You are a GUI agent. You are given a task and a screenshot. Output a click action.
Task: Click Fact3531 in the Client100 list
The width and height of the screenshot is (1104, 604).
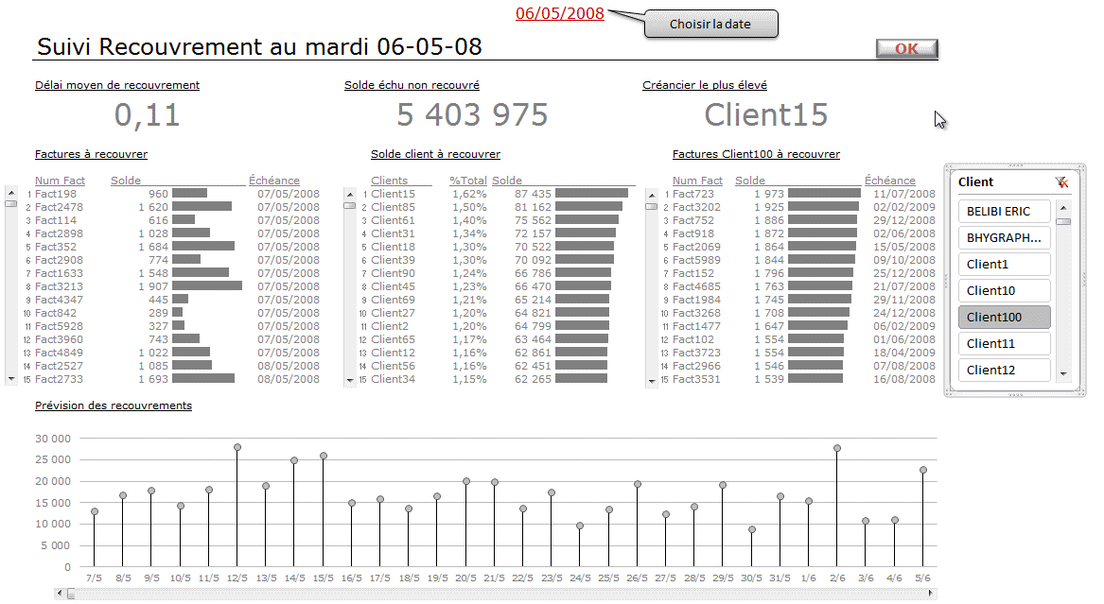point(696,379)
